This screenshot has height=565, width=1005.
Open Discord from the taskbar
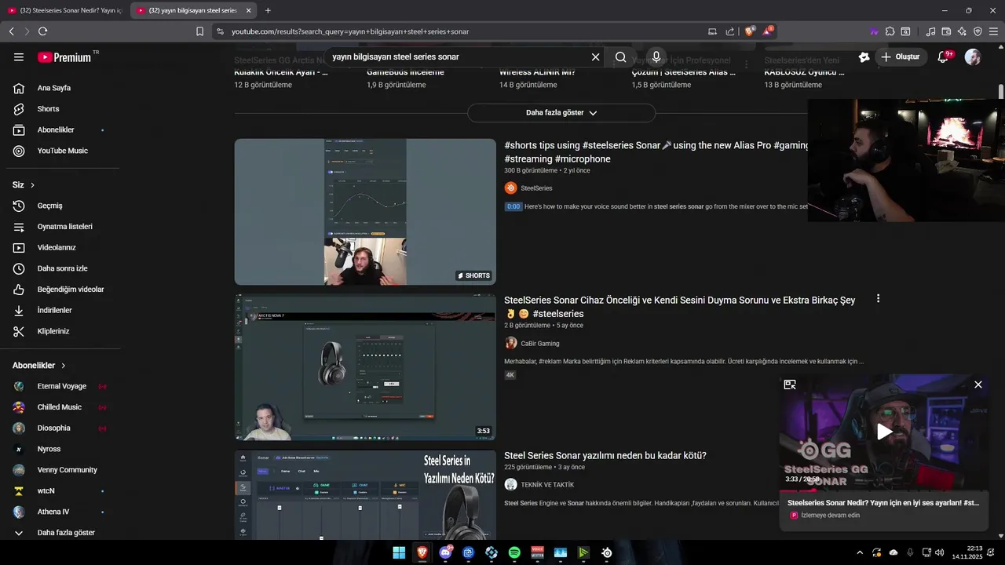point(445,552)
